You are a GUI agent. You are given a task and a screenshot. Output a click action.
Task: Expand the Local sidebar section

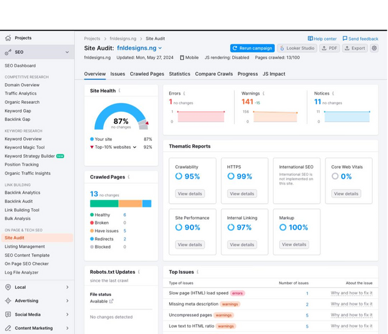pyautogui.click(x=68, y=287)
